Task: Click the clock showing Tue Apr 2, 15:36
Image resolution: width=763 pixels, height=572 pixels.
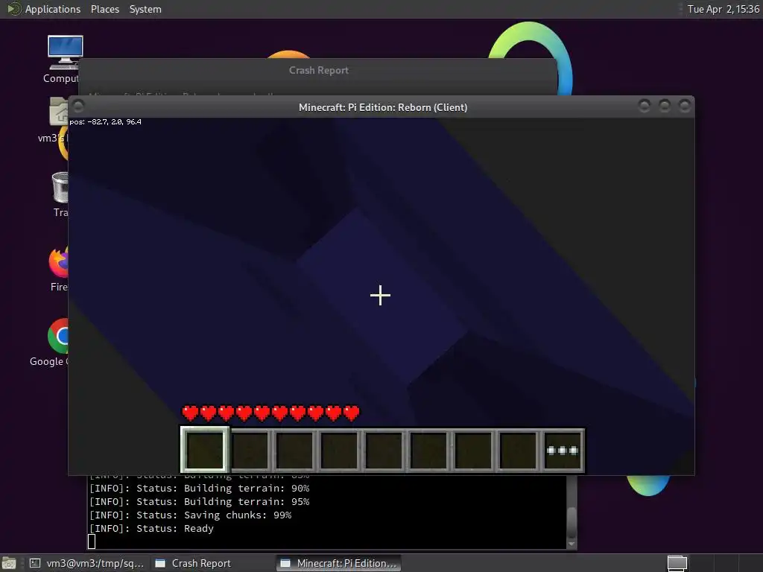Action: pyautogui.click(x=723, y=9)
